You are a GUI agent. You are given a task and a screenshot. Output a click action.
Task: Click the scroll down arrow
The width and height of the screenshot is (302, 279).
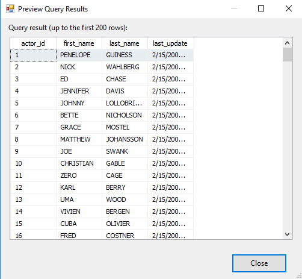click(287, 234)
